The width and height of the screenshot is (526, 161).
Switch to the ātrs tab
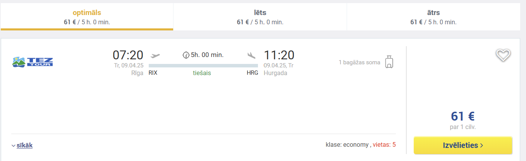click(x=433, y=17)
